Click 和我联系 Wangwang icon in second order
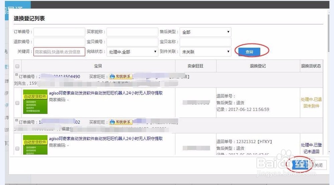334x185 pixels. 121,122
